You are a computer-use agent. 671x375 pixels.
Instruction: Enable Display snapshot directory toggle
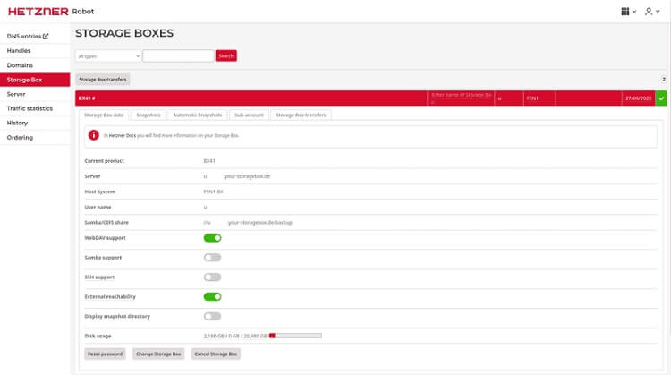tap(212, 316)
